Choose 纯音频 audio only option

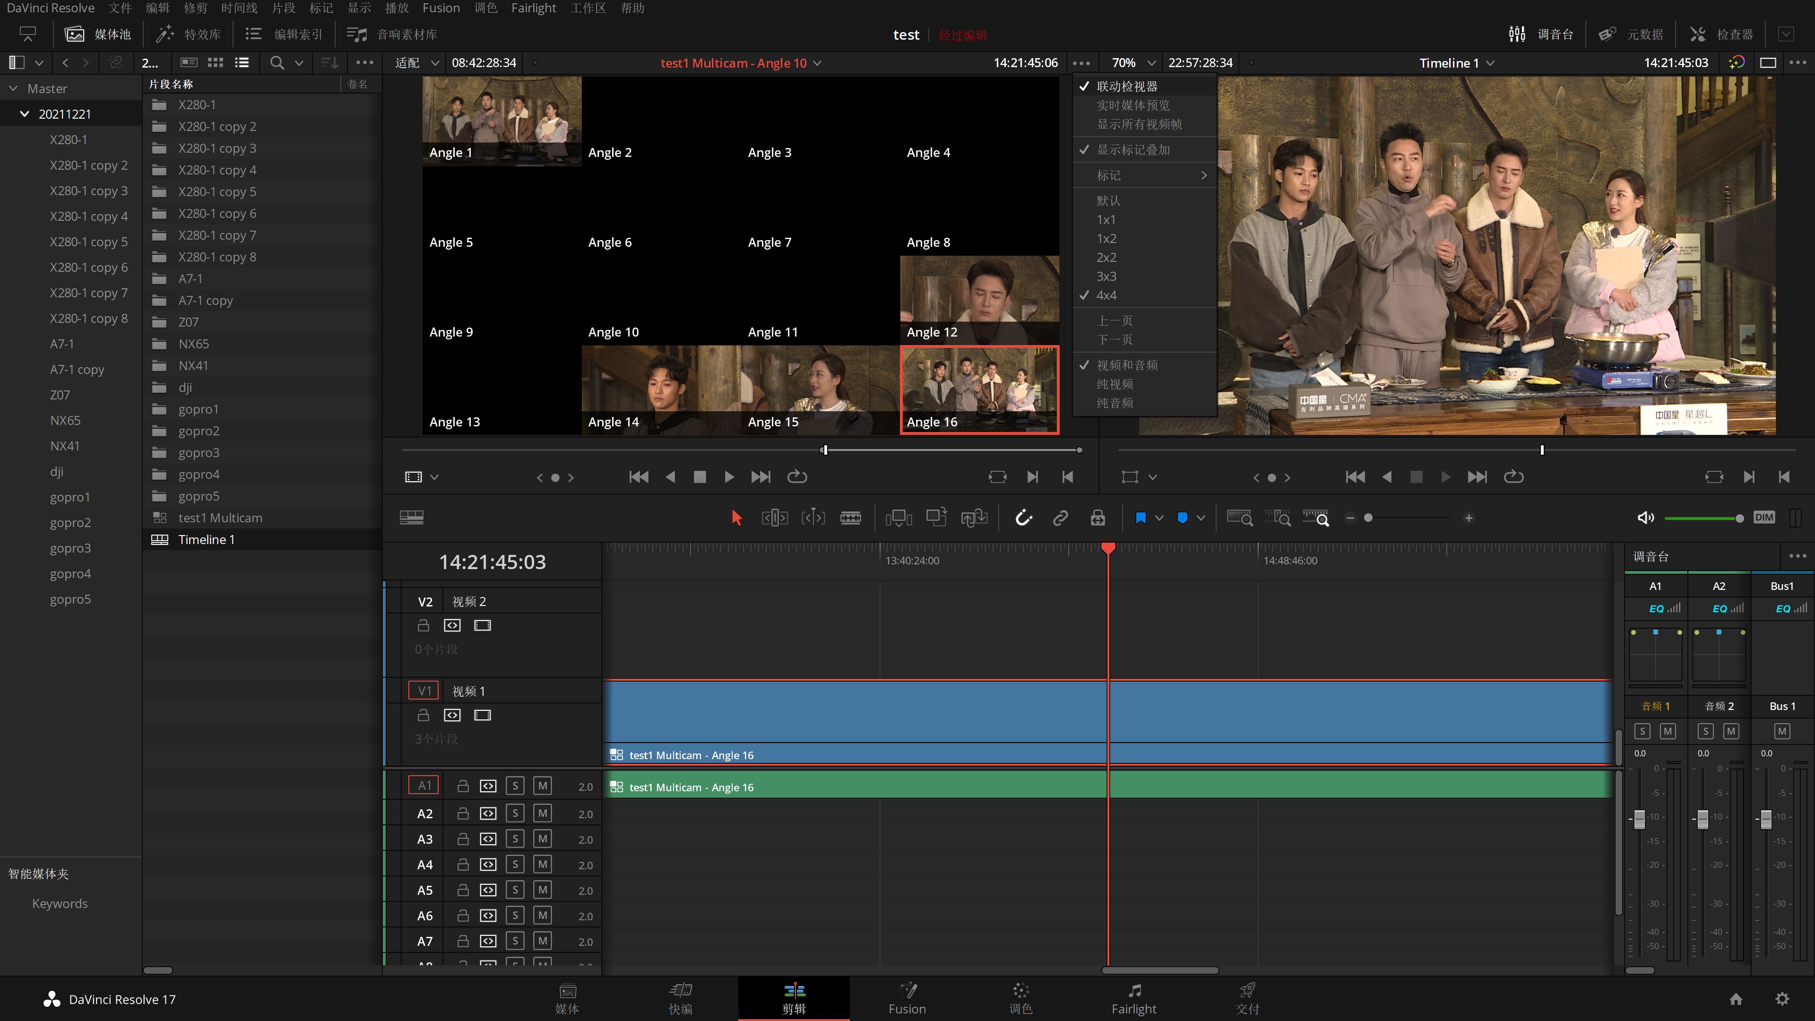click(1145, 403)
